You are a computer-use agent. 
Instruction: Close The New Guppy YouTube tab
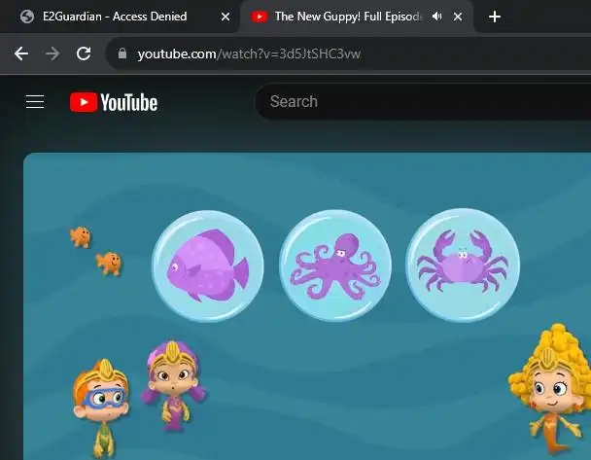point(458,17)
